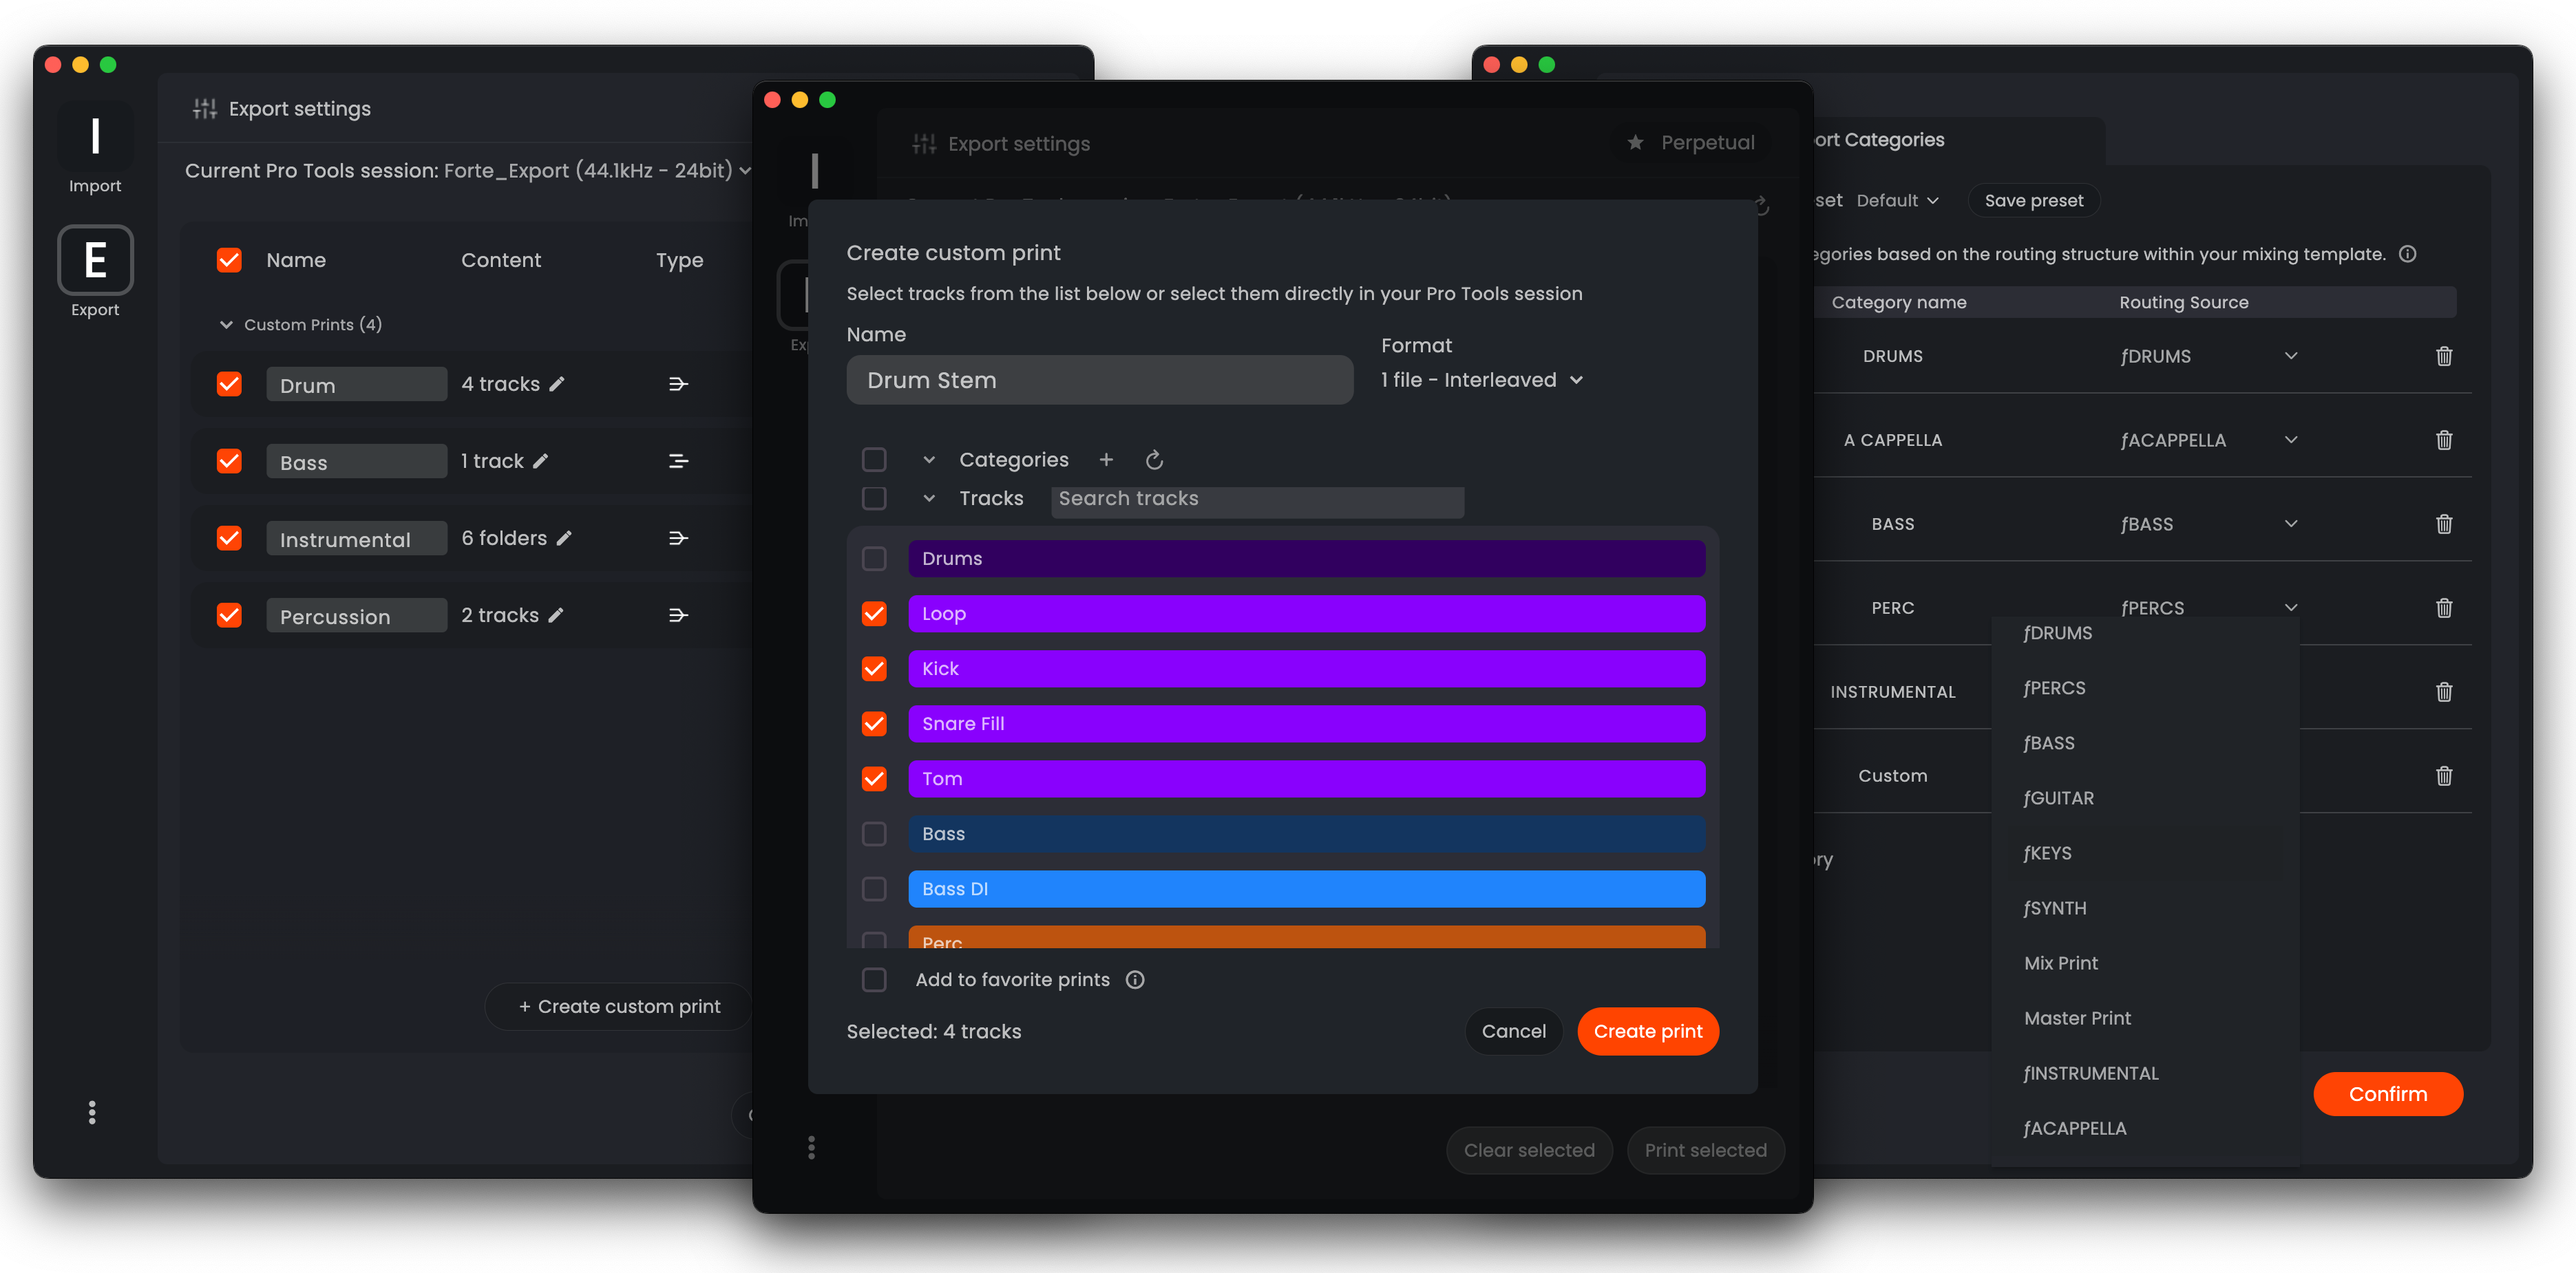This screenshot has width=2576, height=1273.
Task: Click the routing type icon in the Bass row
Action: point(678,460)
